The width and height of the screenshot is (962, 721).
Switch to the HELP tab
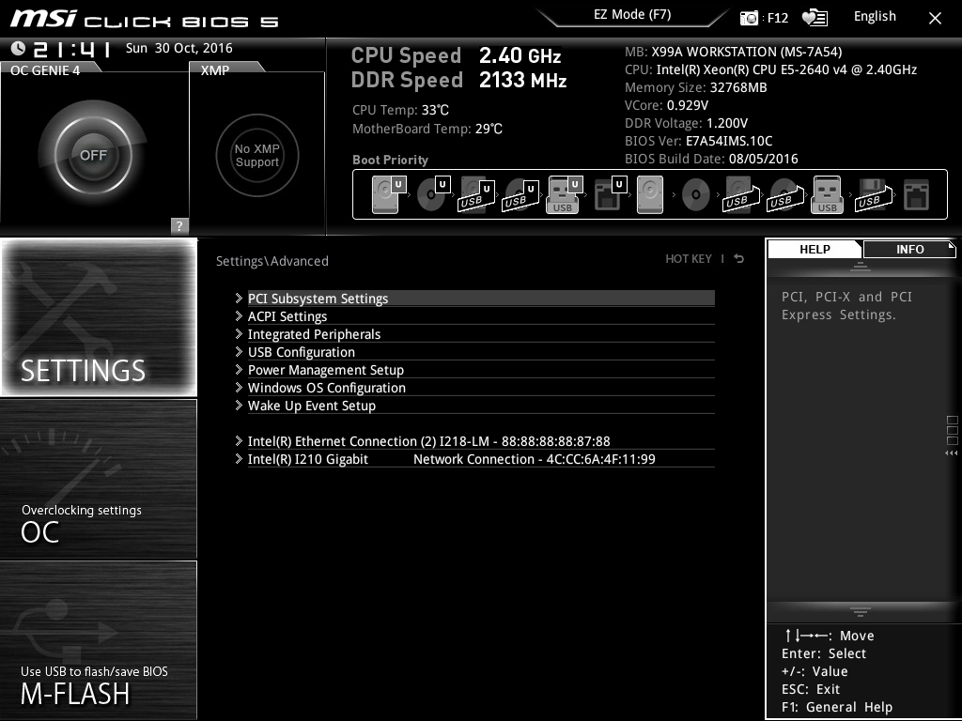point(815,250)
